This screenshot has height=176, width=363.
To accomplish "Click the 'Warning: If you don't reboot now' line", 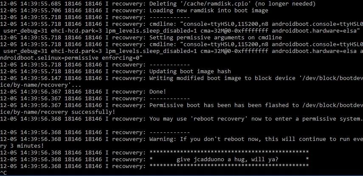I will (182, 139).
